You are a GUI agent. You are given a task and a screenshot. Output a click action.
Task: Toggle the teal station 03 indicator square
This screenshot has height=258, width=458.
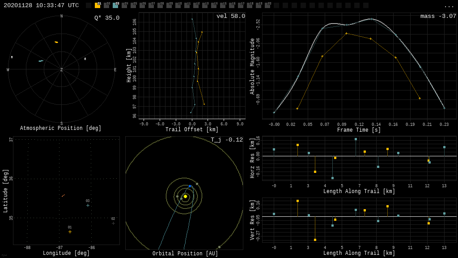[115, 5]
